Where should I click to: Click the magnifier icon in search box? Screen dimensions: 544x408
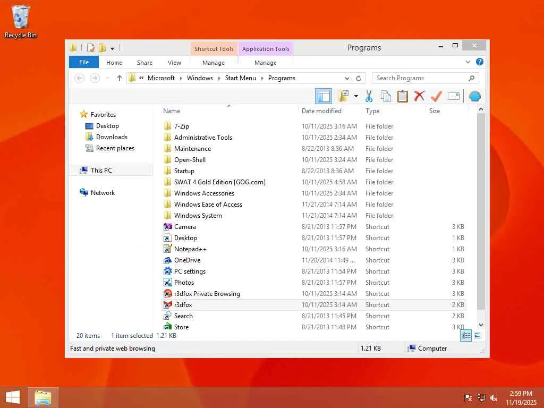(471, 78)
